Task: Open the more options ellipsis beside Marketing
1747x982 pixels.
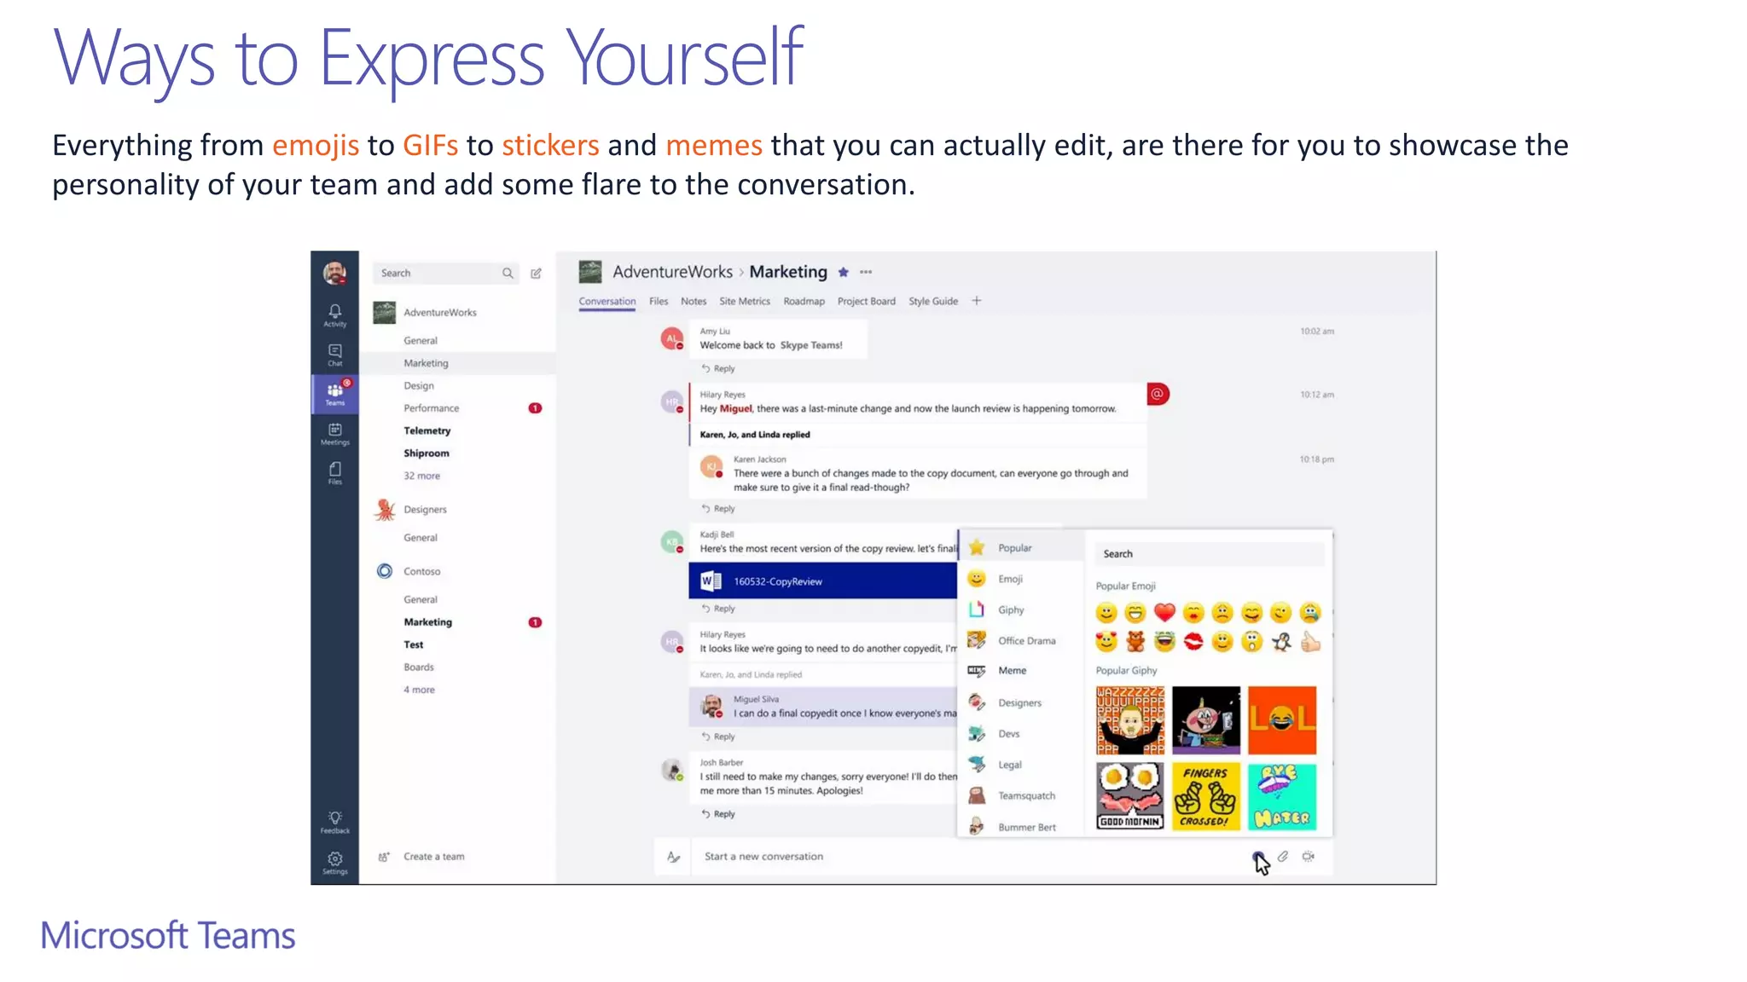Action: [866, 272]
